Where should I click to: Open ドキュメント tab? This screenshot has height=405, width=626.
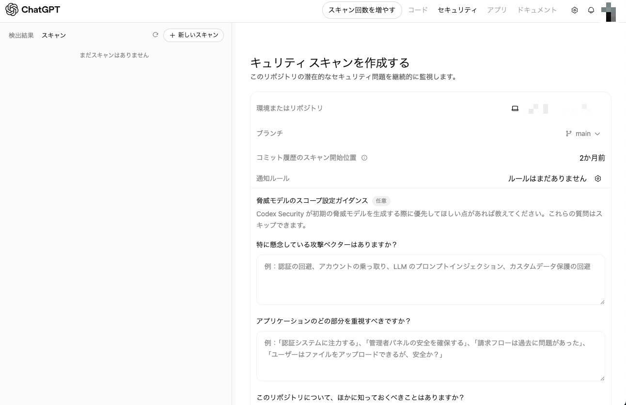click(x=537, y=10)
